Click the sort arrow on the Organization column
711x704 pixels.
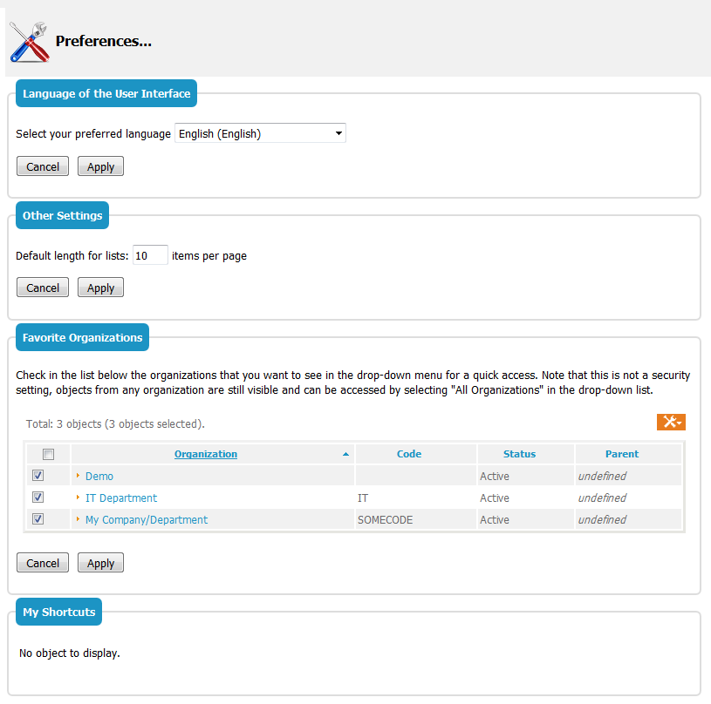coord(345,454)
